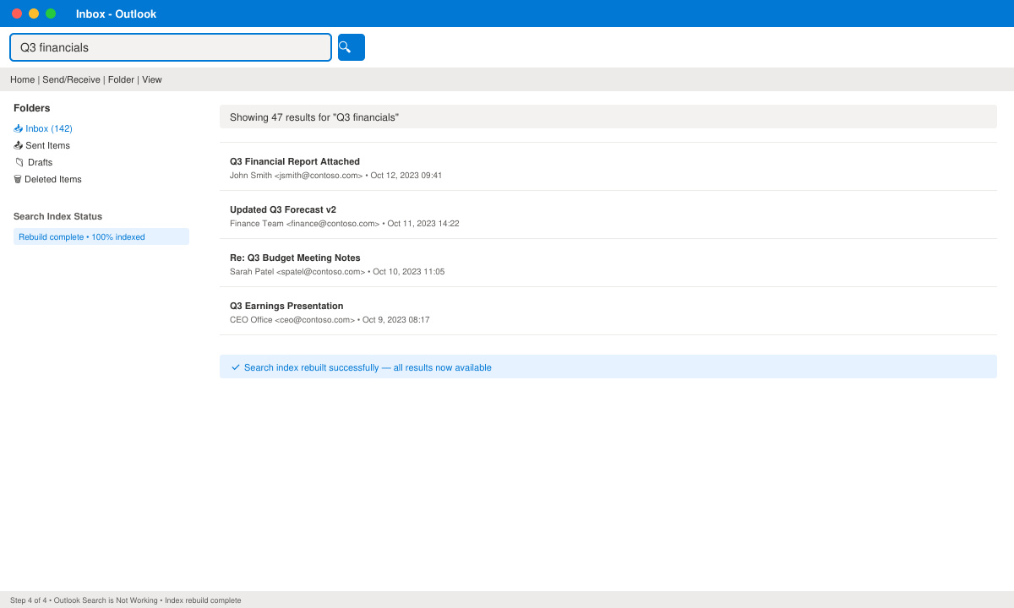
Task: Select Inbox (142) folder
Action: click(x=49, y=128)
